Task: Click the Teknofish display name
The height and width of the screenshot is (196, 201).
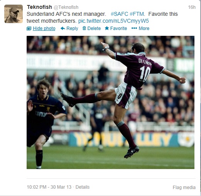Action: click(39, 7)
